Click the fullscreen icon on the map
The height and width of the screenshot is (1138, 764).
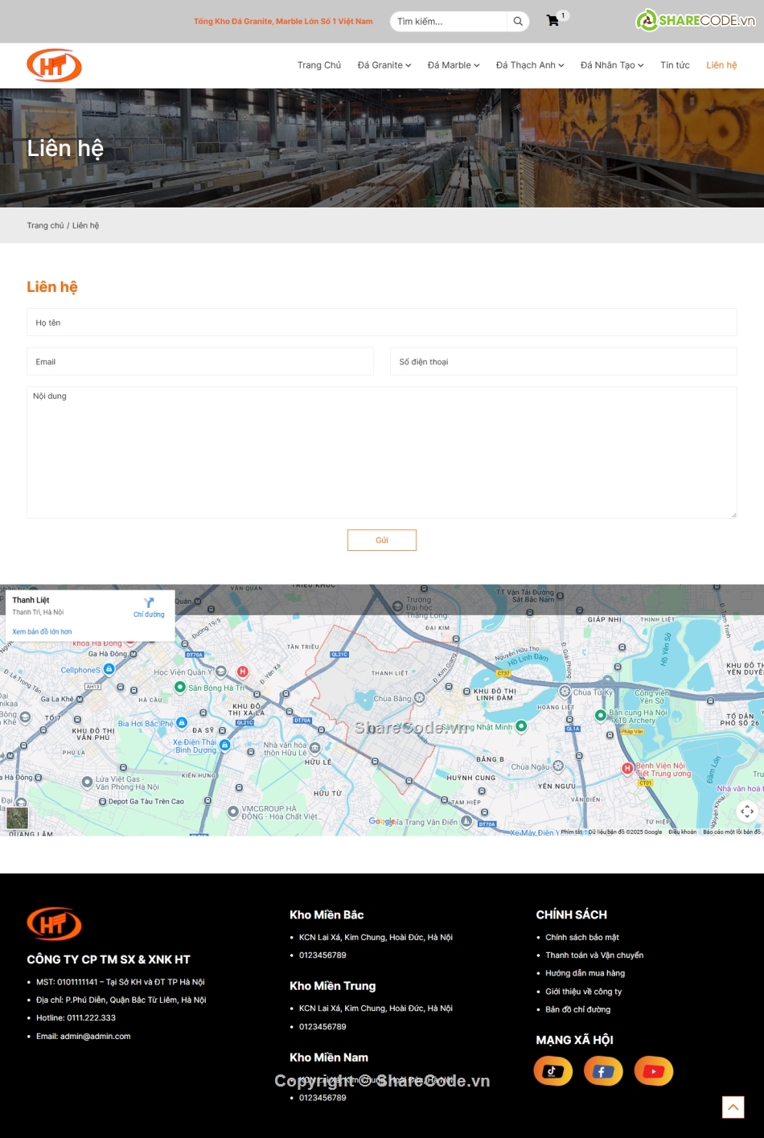click(746, 811)
